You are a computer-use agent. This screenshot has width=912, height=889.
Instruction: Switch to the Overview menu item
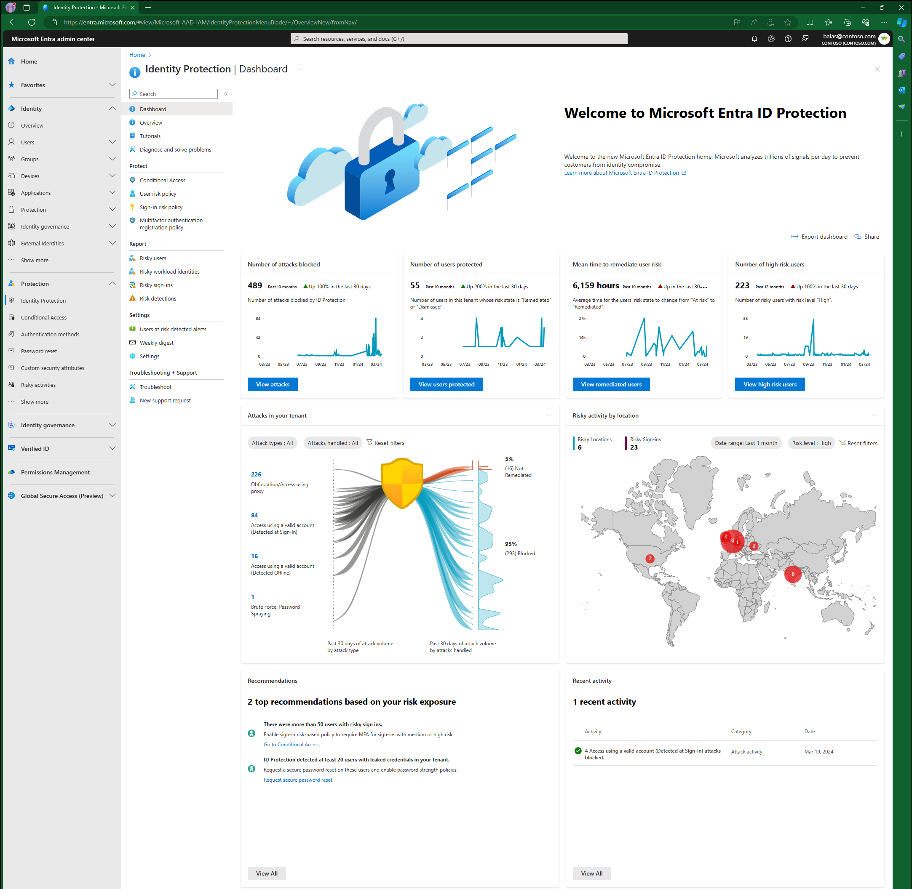point(150,122)
